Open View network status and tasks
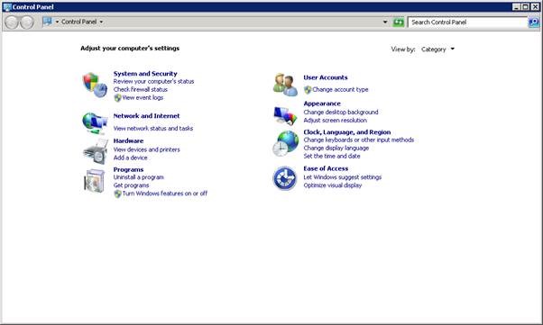 153,129
